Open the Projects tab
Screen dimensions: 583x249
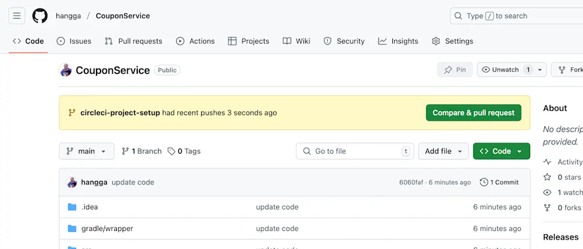(x=248, y=41)
